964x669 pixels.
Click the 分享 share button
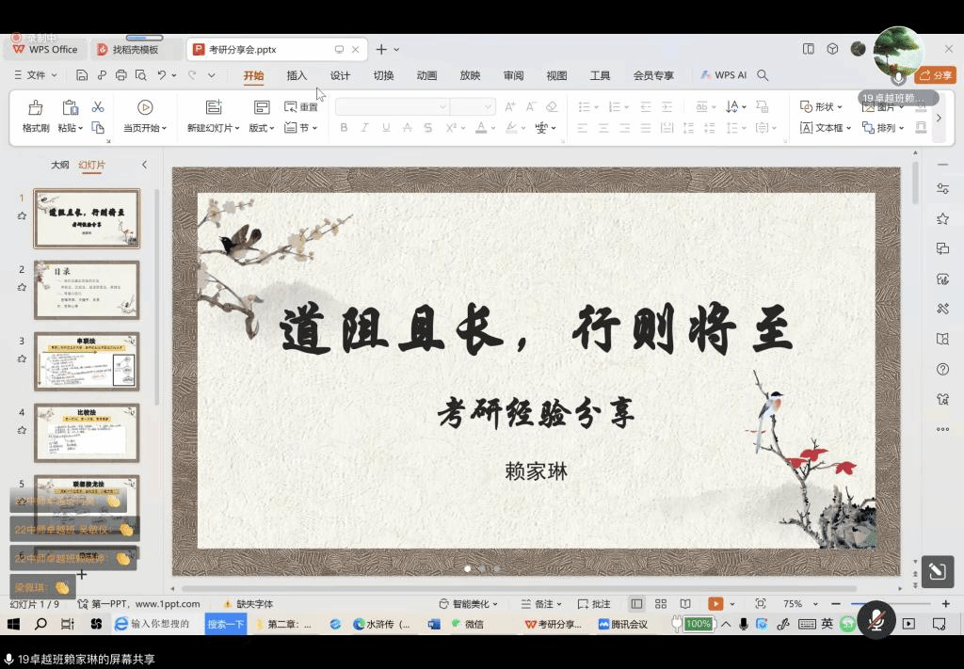935,75
